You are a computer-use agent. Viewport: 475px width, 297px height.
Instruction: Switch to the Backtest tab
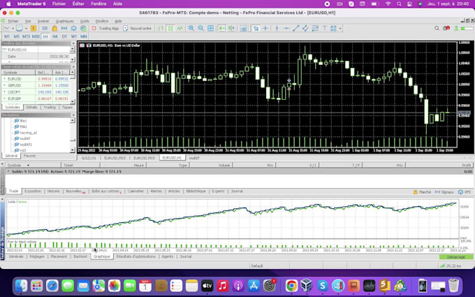(x=80, y=256)
